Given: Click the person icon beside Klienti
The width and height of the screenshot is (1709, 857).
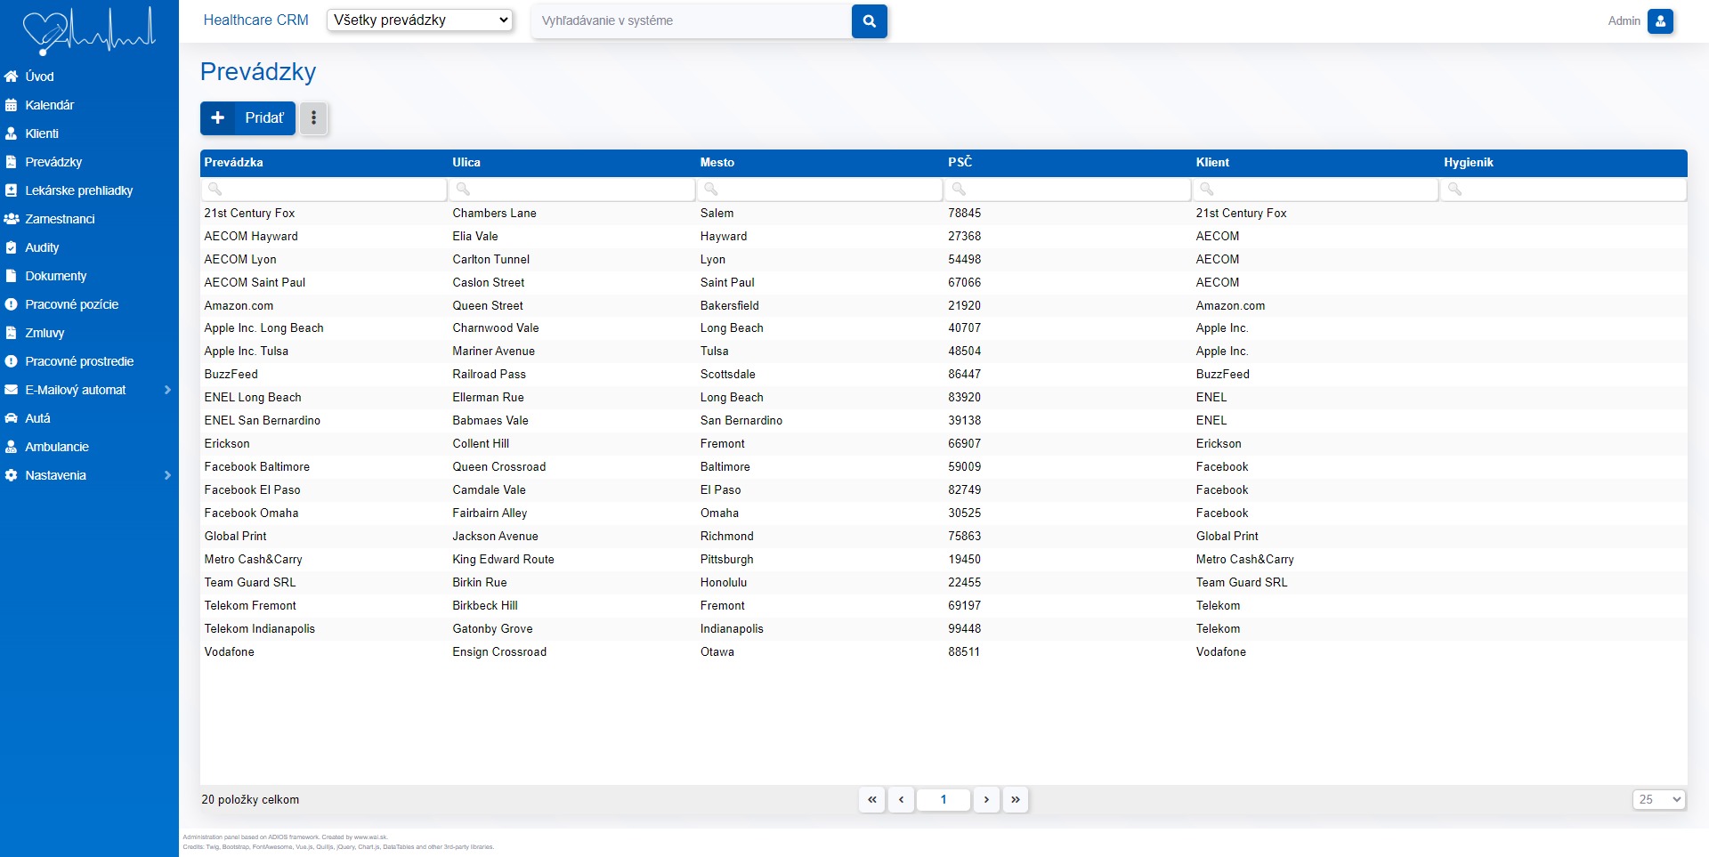Looking at the screenshot, I should [x=11, y=133].
